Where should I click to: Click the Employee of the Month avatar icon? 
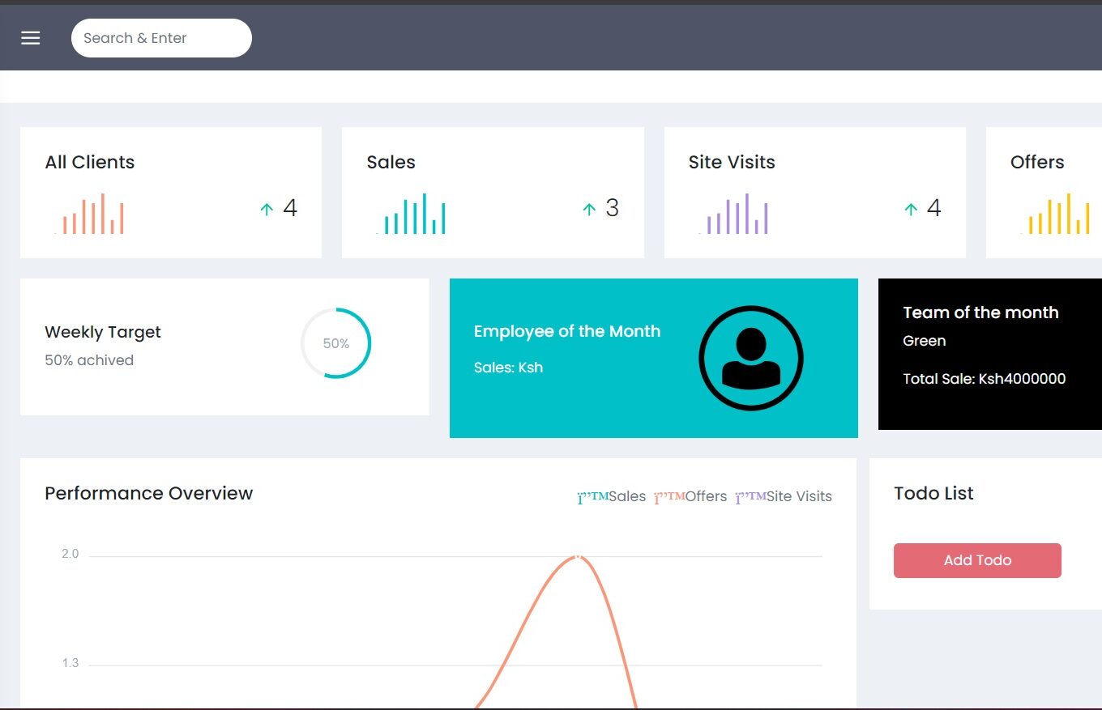click(751, 357)
